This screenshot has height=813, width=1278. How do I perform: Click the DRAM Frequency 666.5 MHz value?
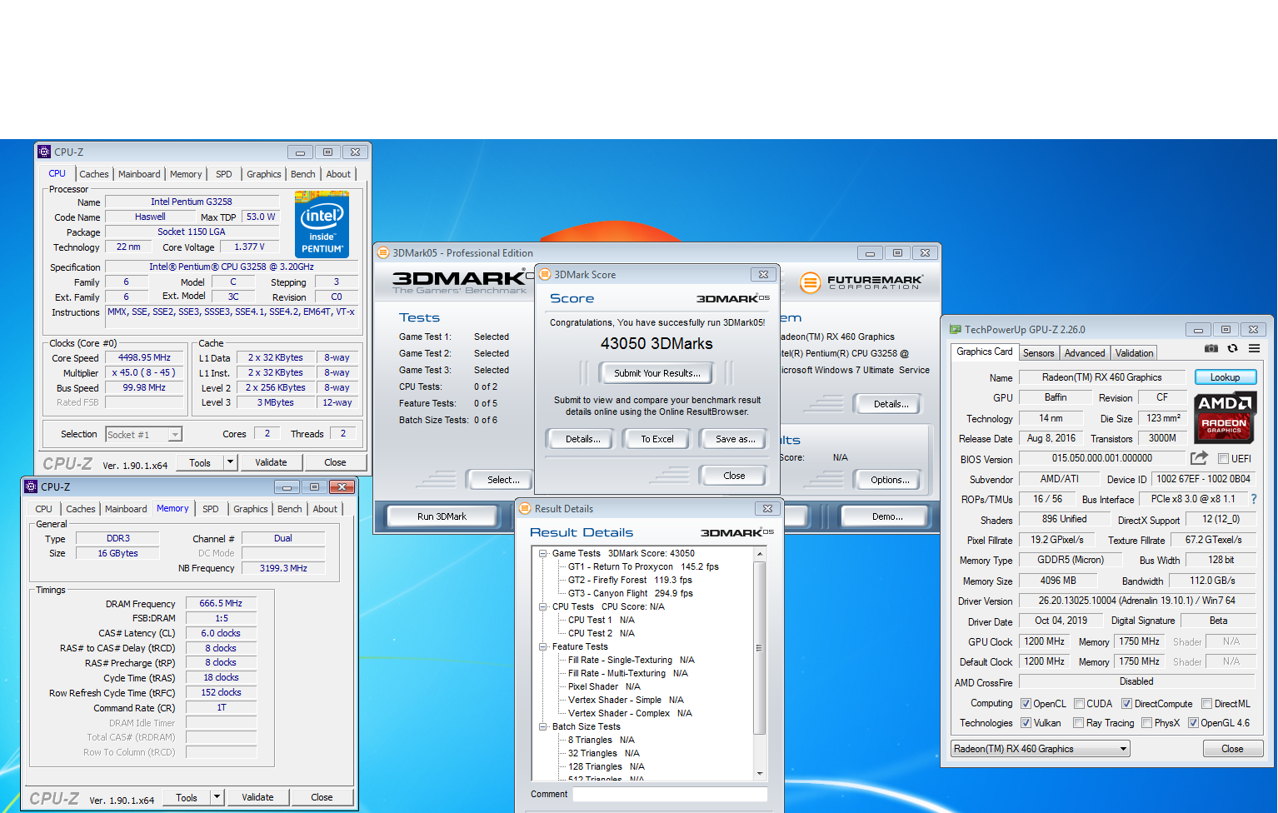tap(221, 603)
